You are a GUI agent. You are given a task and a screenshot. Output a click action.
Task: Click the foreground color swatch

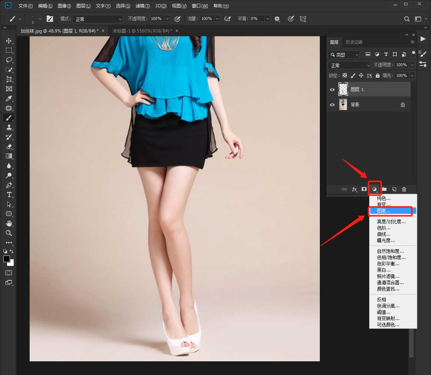(x=6, y=259)
